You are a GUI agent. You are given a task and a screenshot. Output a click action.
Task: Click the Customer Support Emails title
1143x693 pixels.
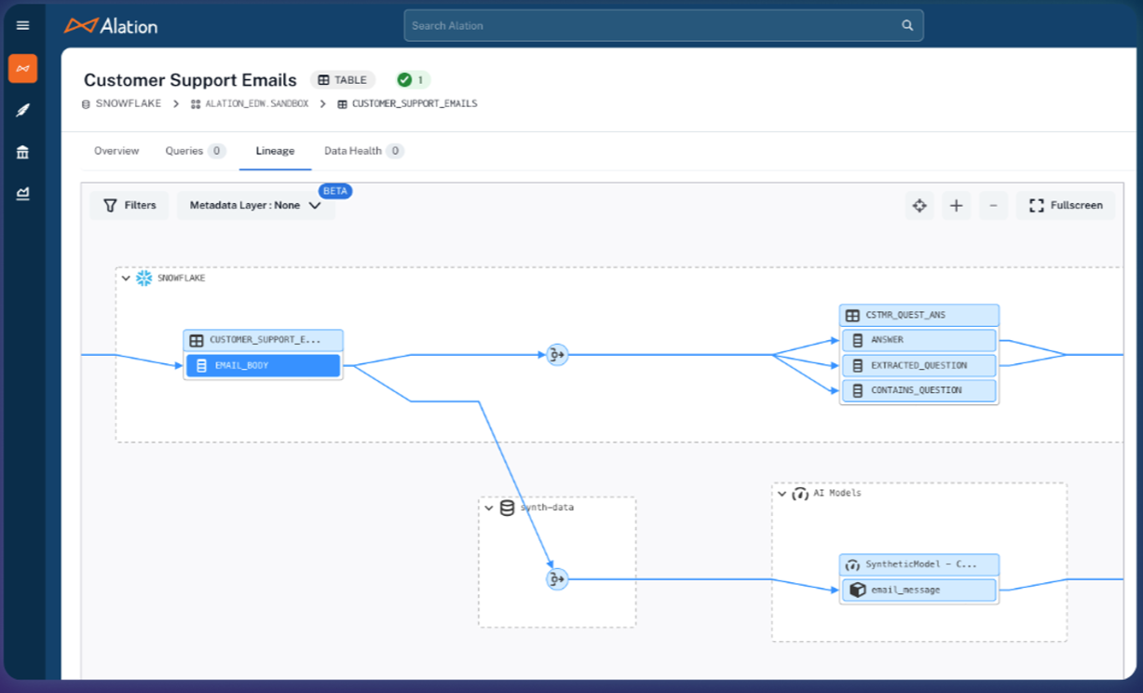click(190, 80)
